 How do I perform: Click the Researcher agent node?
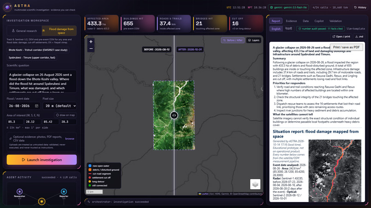20,191
